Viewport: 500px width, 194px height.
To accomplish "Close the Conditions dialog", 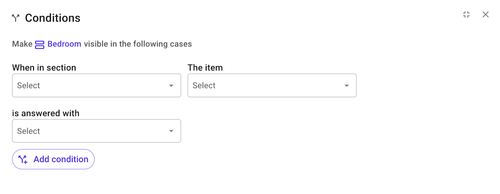I will [486, 15].
